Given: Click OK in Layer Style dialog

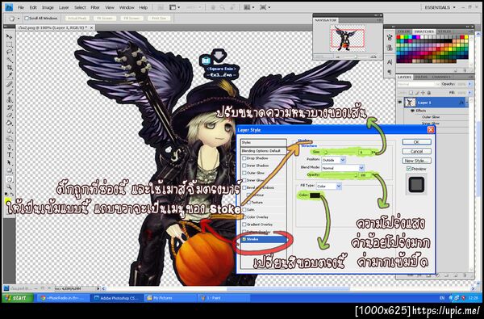Looking at the screenshot, I should (x=416, y=142).
